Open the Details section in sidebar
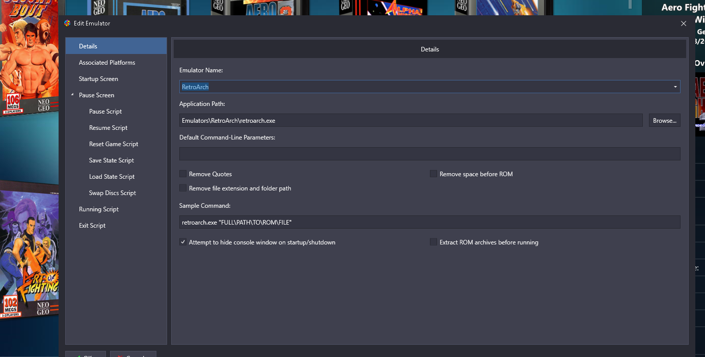The image size is (705, 357). 116,46
